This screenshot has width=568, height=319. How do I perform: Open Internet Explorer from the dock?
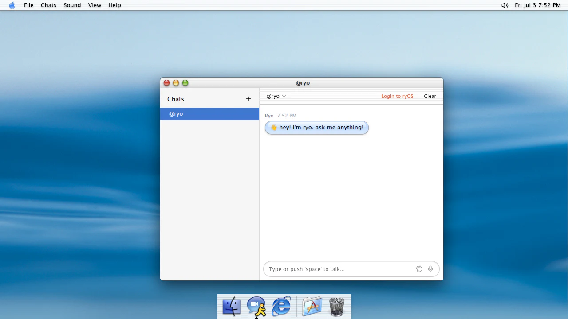point(281,307)
